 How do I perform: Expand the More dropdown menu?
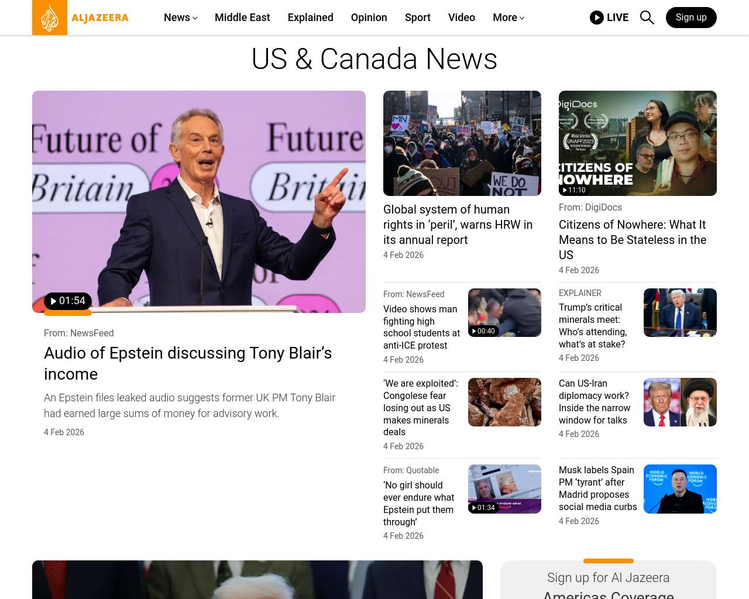508,18
